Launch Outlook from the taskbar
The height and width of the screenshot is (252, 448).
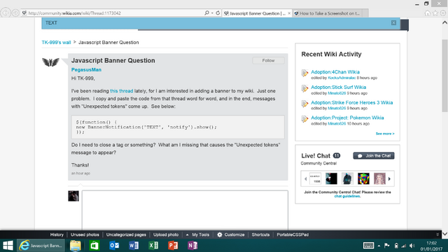(x=114, y=246)
